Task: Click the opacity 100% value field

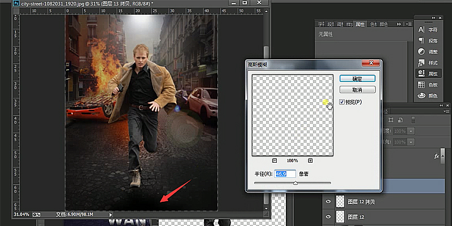Action: (x=400, y=131)
